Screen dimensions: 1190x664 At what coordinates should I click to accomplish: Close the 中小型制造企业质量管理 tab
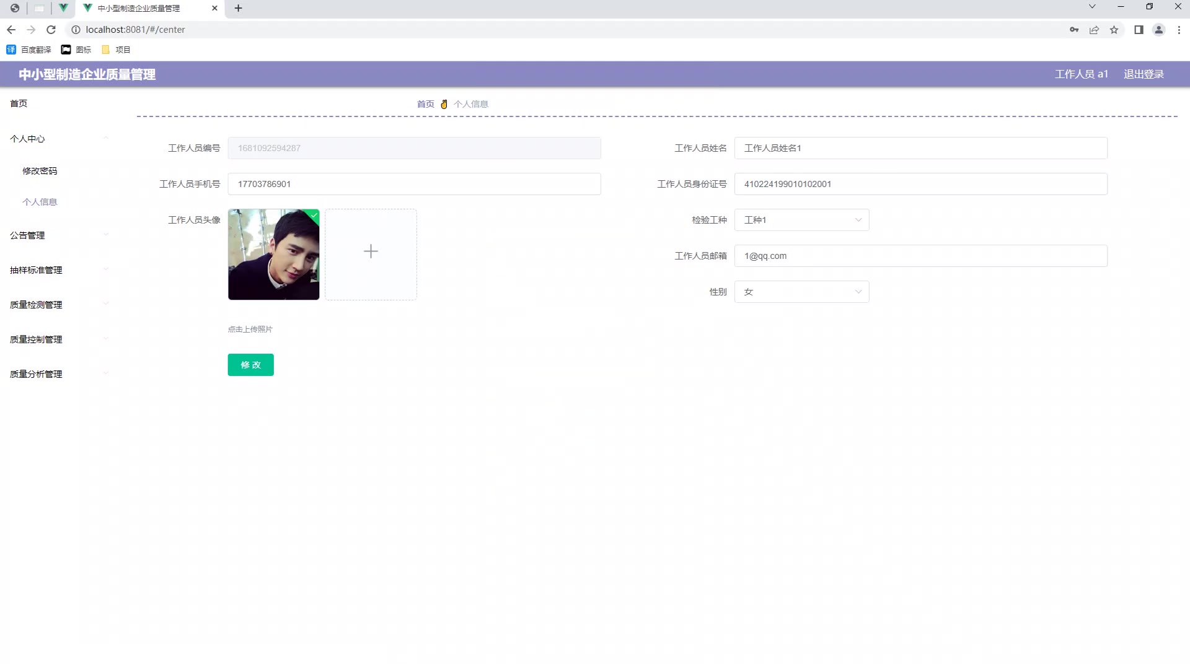click(214, 8)
